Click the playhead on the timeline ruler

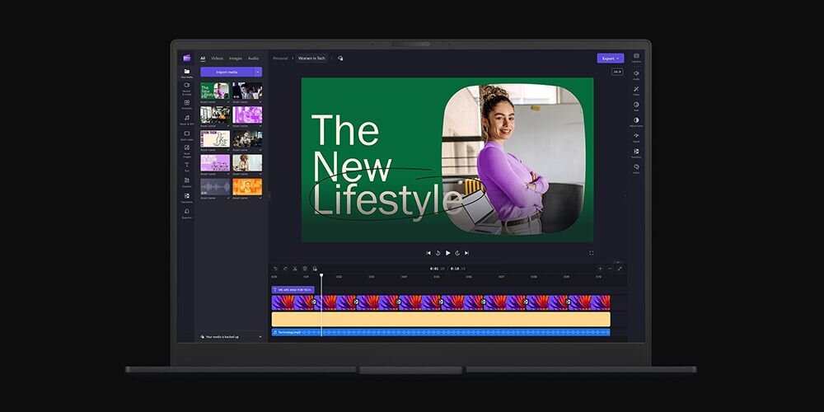click(x=321, y=277)
